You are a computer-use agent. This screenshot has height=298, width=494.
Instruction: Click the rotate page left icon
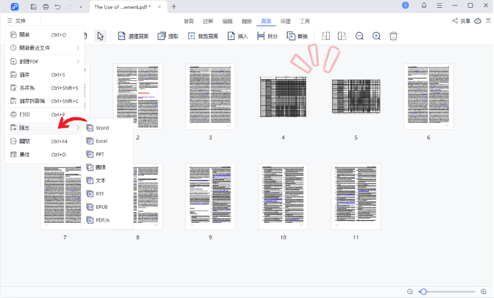326,36
